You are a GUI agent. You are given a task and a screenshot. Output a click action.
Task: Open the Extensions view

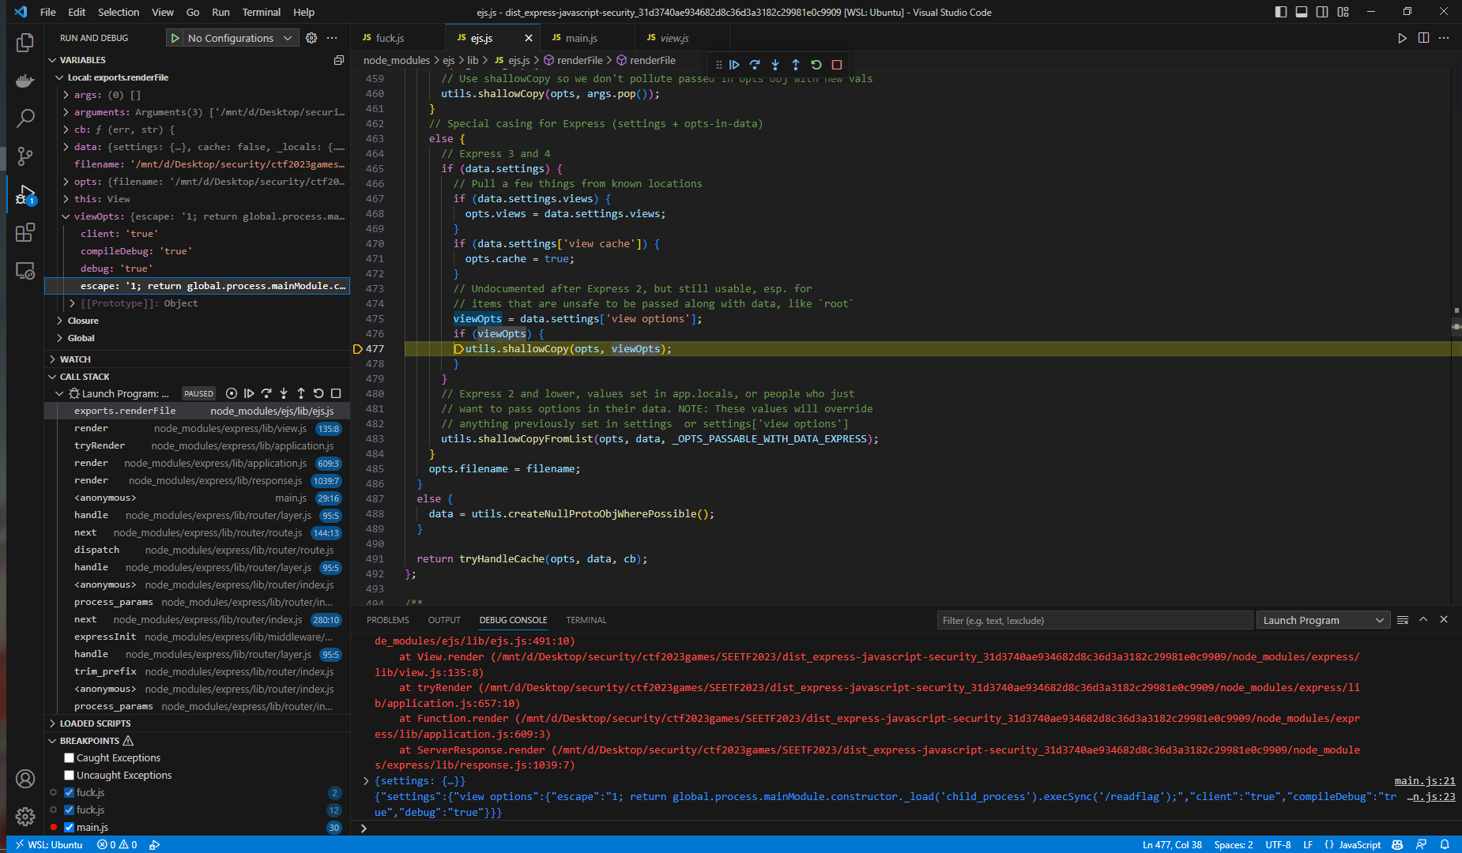(25, 232)
